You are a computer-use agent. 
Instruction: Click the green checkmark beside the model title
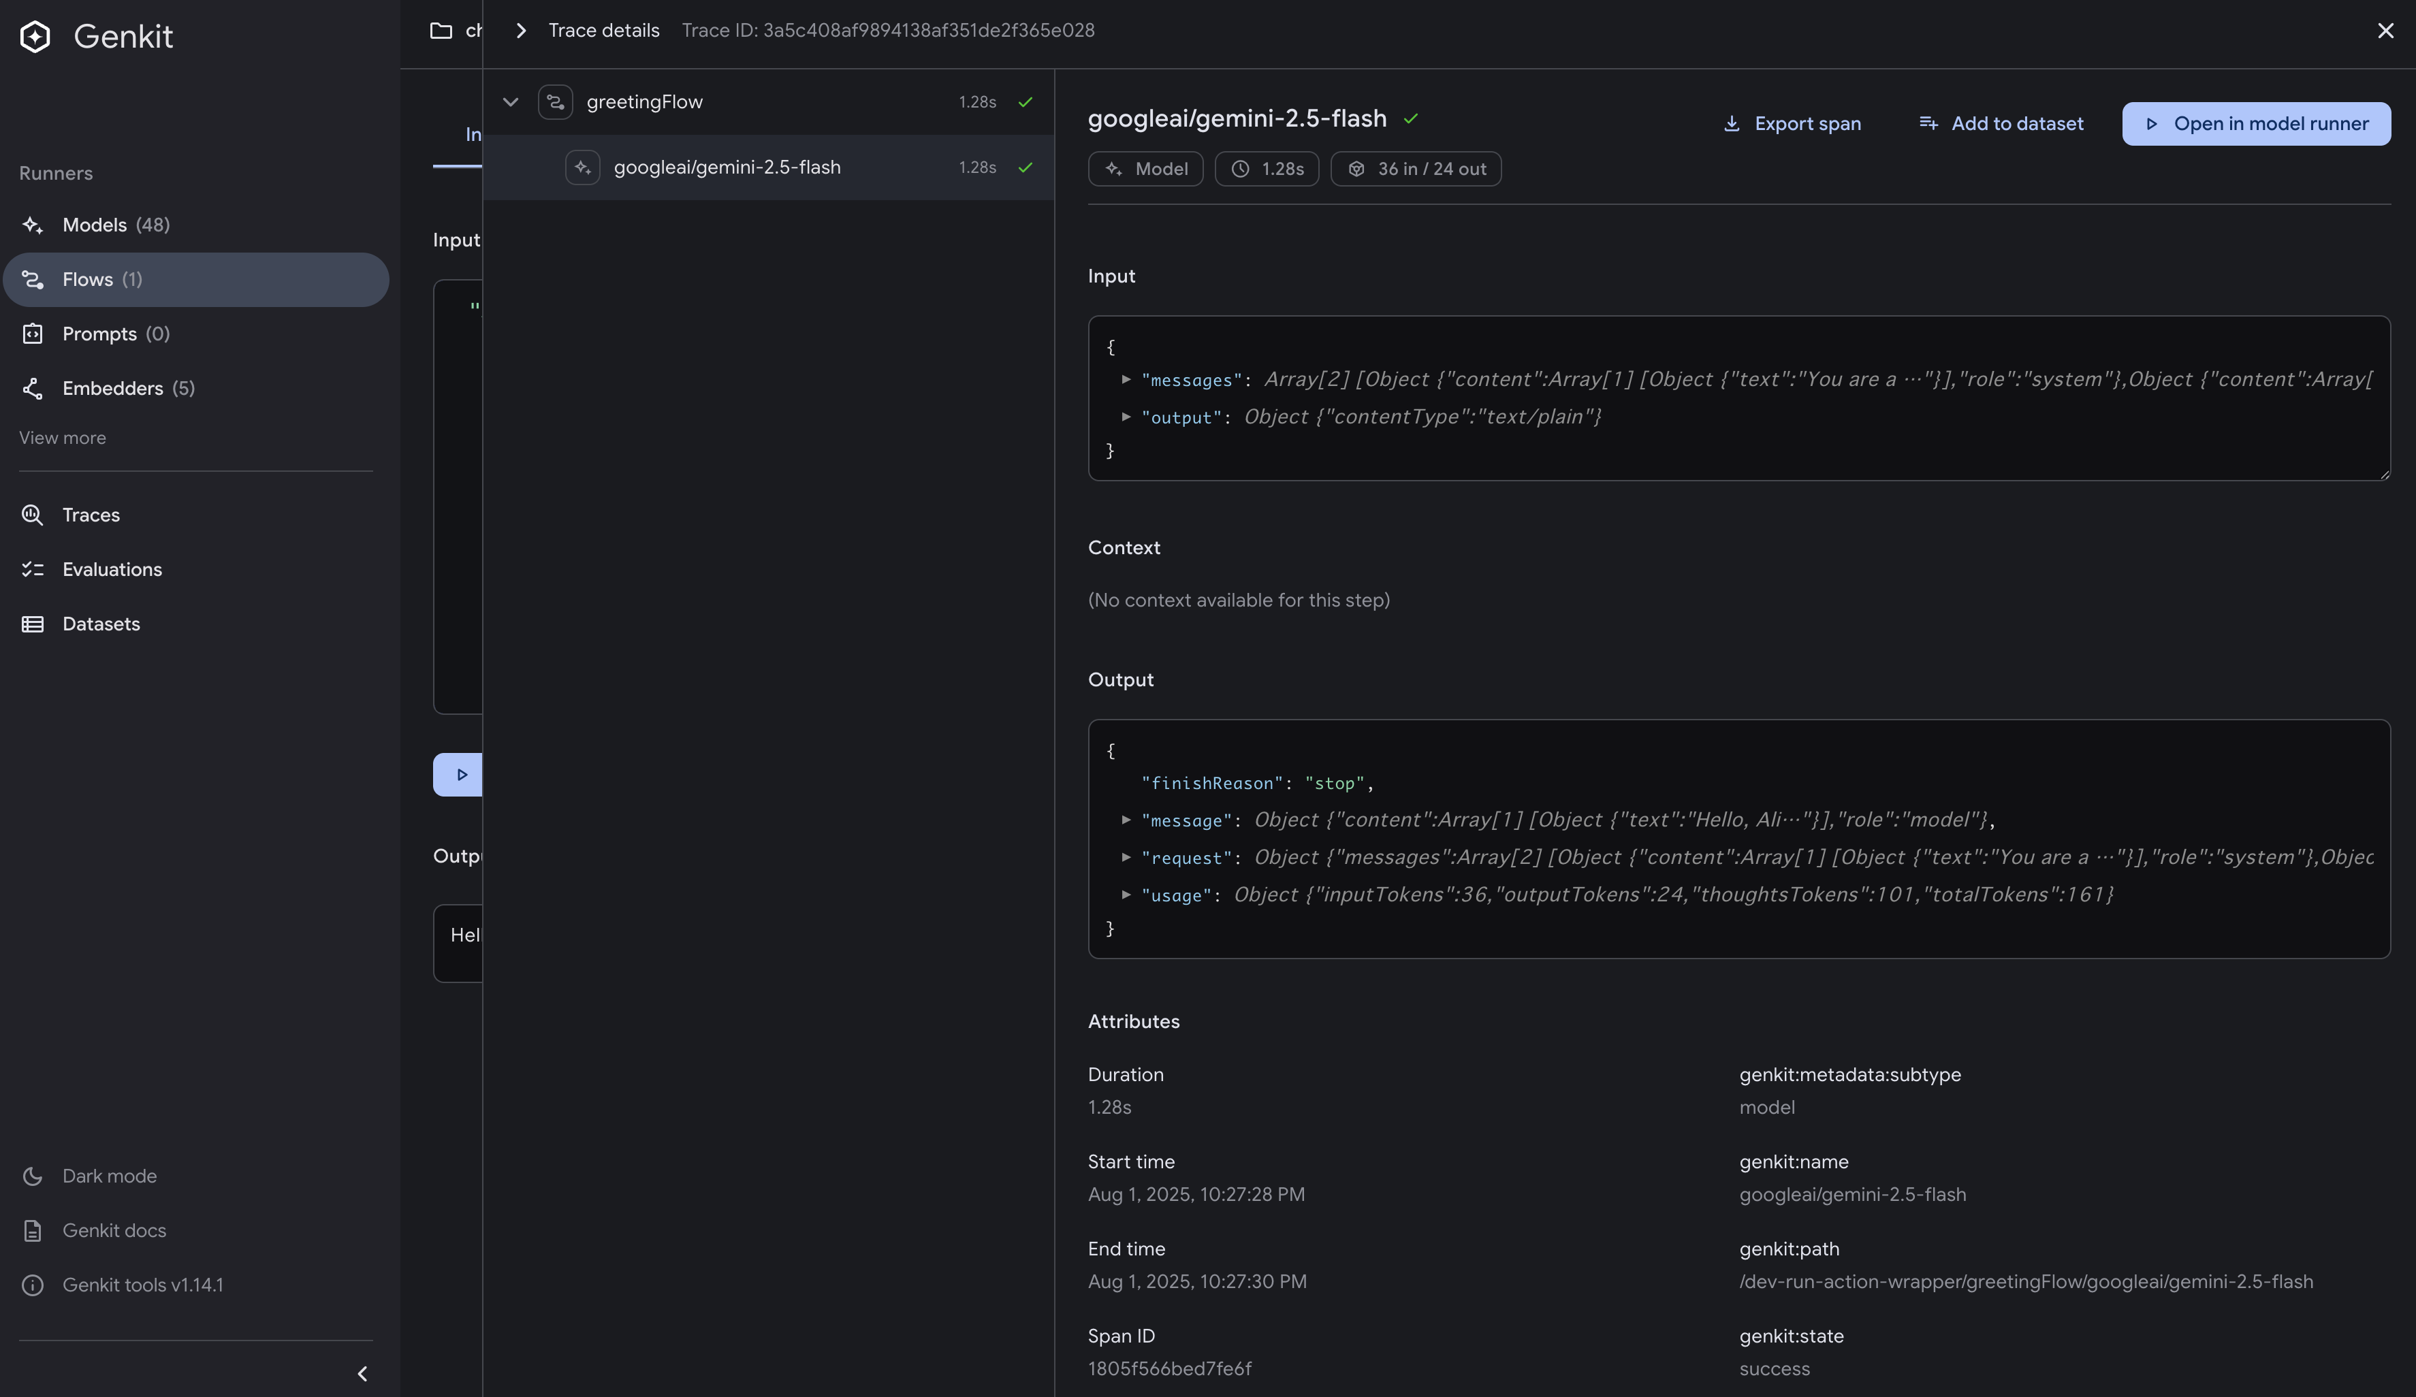click(x=1410, y=119)
